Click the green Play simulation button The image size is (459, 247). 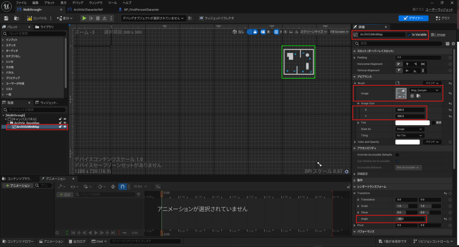coord(84,18)
